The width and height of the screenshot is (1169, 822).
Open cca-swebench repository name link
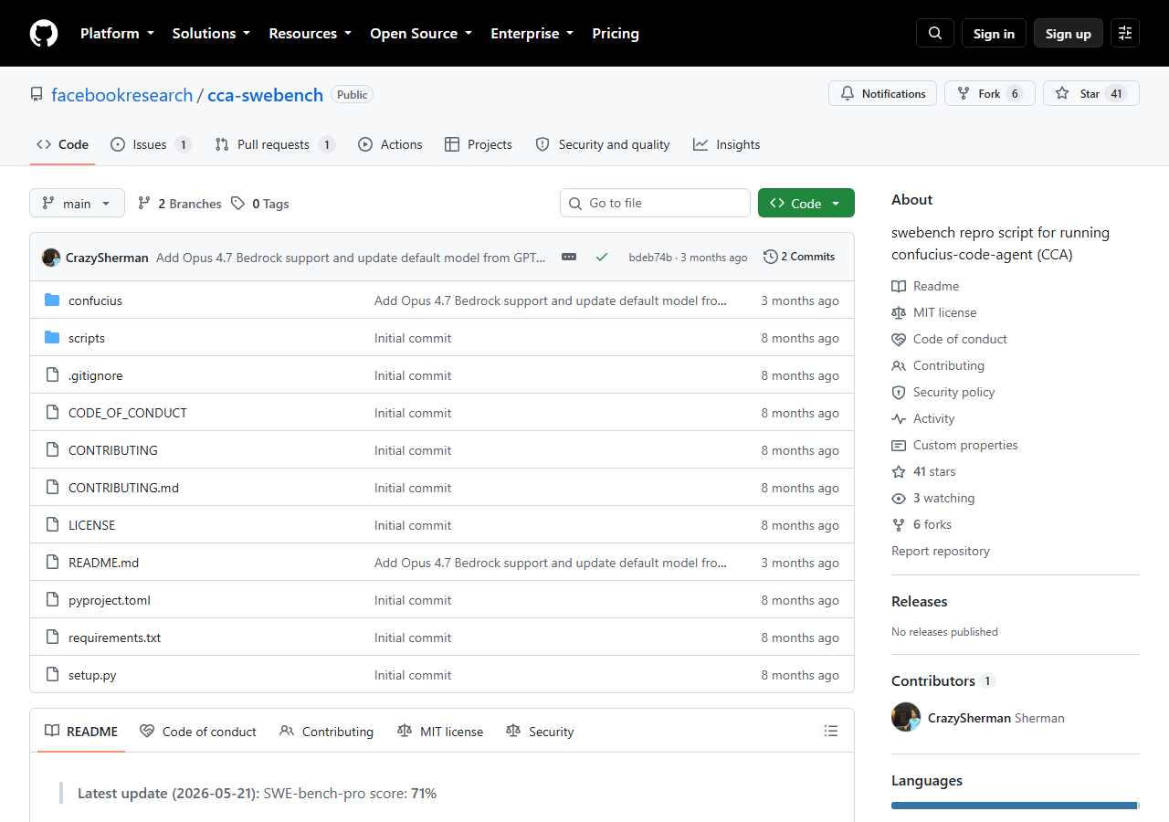pyautogui.click(x=266, y=95)
